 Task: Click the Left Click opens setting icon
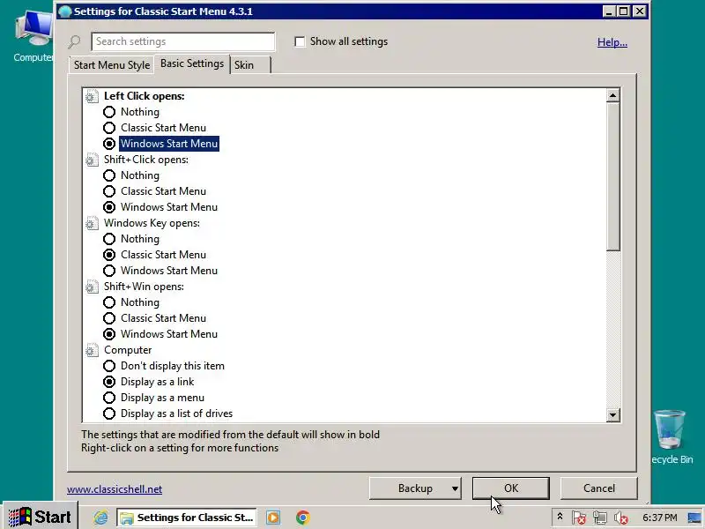(x=92, y=96)
